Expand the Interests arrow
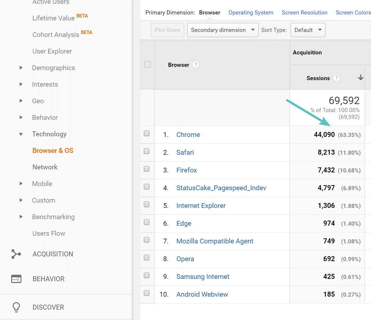 coord(21,84)
